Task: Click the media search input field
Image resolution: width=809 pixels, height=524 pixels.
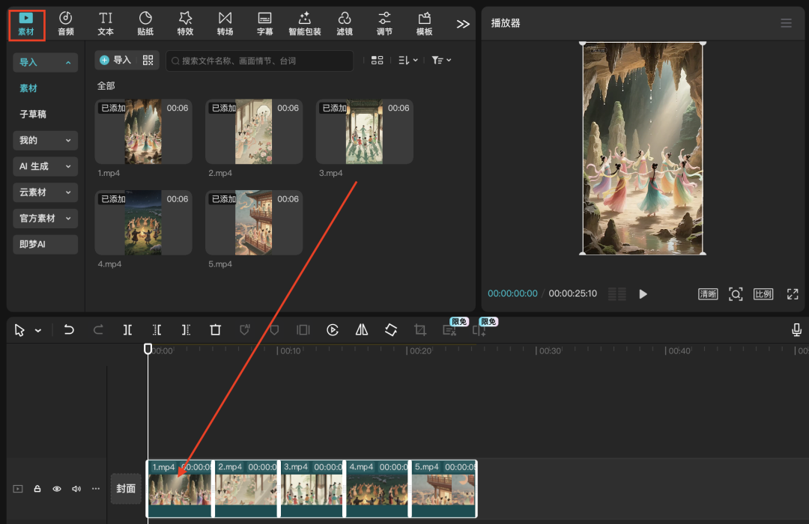Action: pos(262,61)
